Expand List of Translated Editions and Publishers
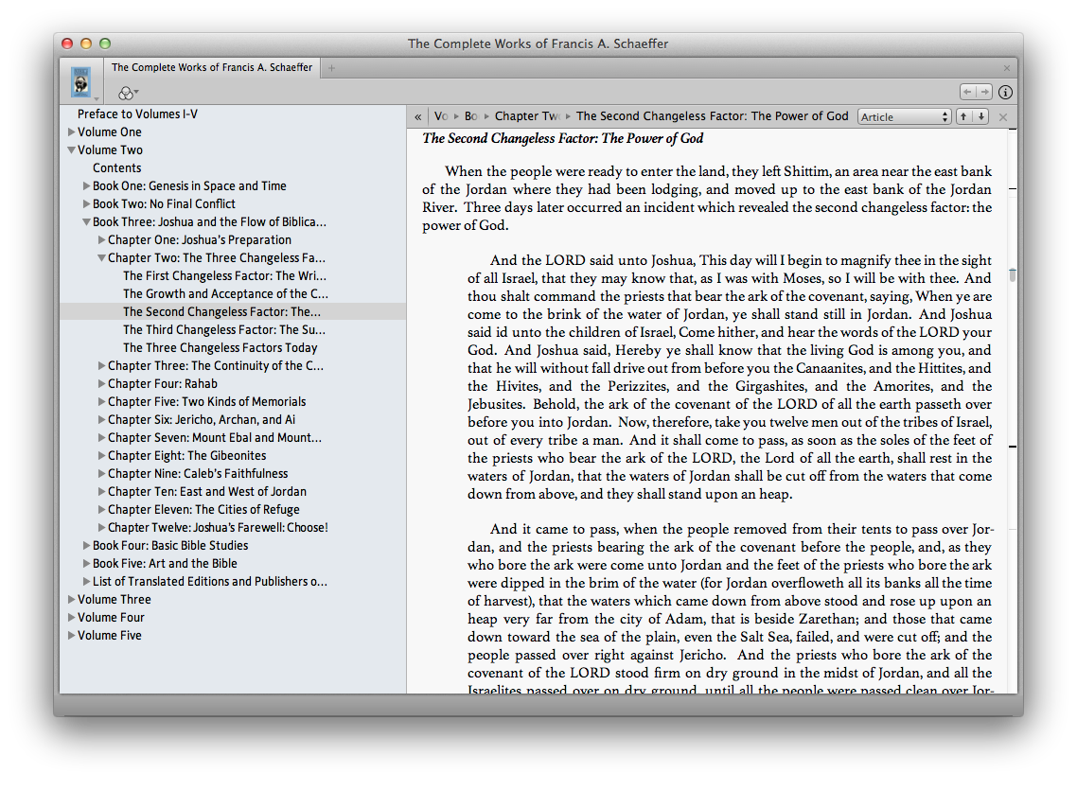This screenshot has height=791, width=1077. [x=86, y=582]
